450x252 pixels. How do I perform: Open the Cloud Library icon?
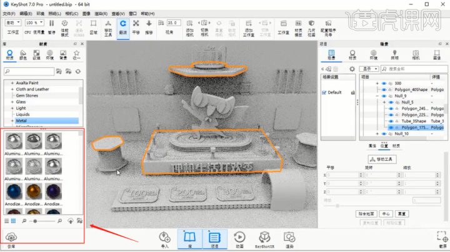[x=11, y=239]
